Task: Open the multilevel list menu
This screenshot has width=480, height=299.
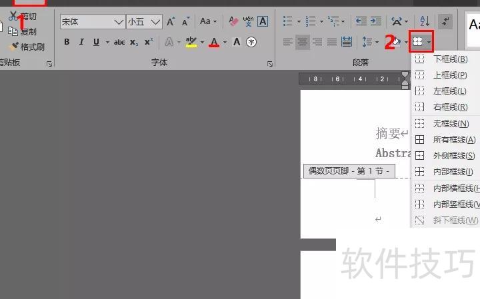Action: coord(333,21)
